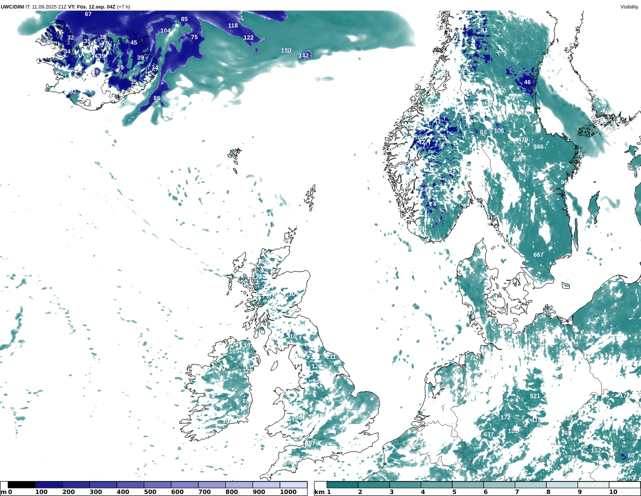Click the visibility value '46' in northern Sweden
This screenshot has width=641, height=496.
[x=527, y=82]
